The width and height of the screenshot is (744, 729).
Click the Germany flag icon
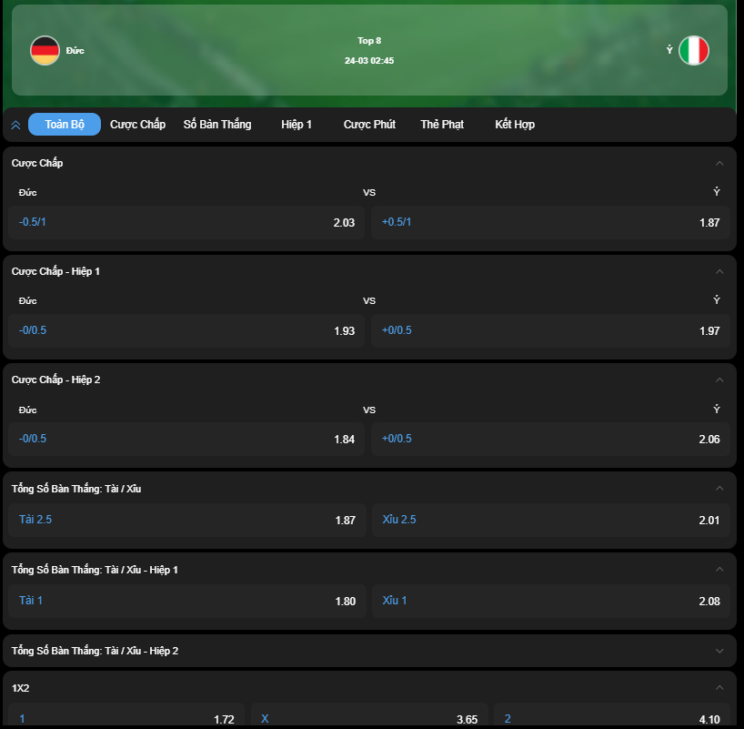pos(45,50)
